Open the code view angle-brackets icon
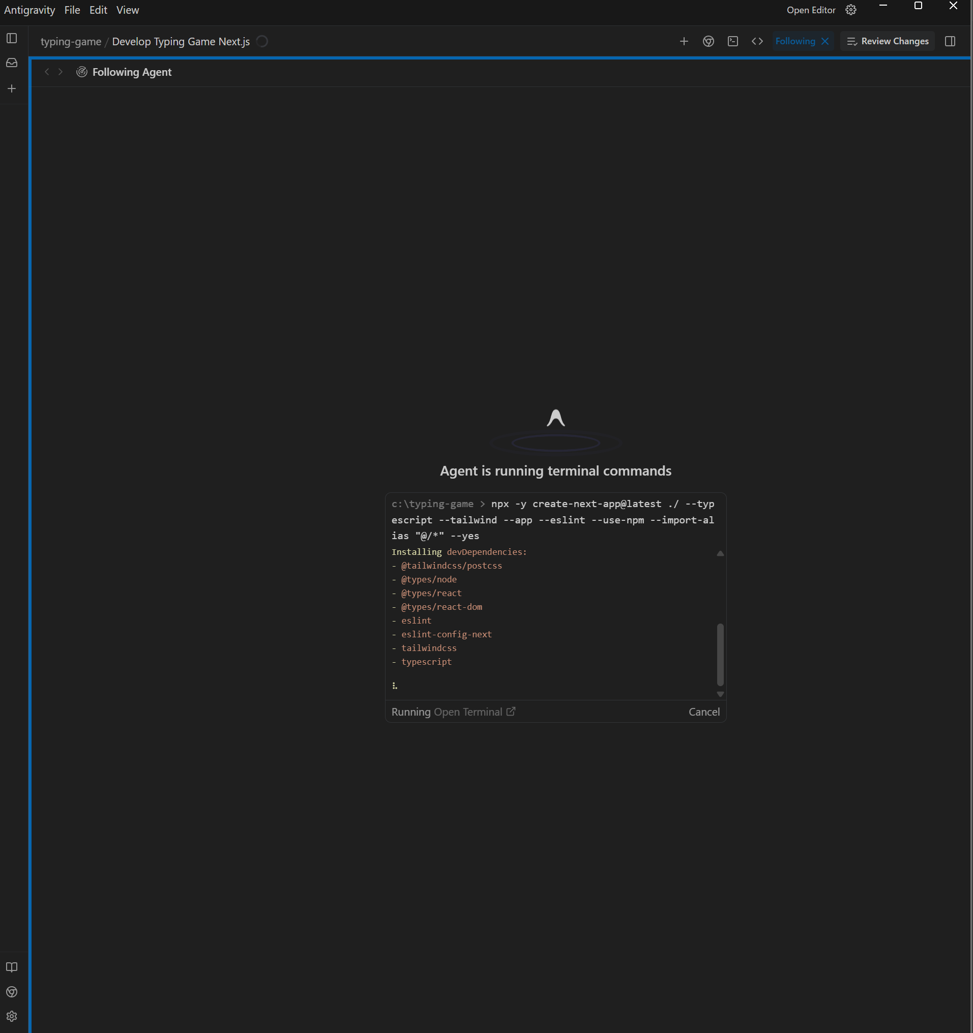 click(757, 42)
